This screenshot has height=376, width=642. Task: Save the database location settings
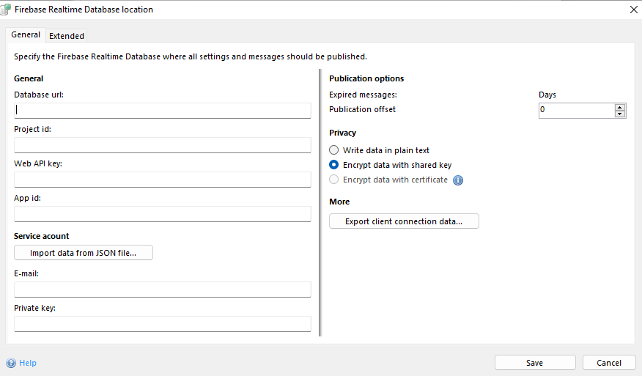coord(535,363)
